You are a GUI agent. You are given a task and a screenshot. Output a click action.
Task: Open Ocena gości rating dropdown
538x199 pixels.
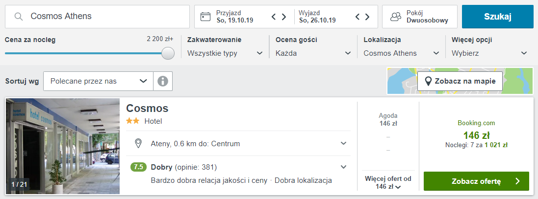313,53
